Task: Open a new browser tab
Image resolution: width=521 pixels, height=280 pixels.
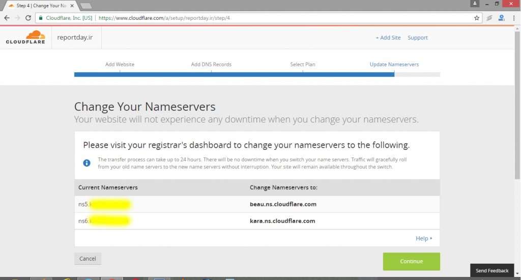Action: click(x=86, y=6)
